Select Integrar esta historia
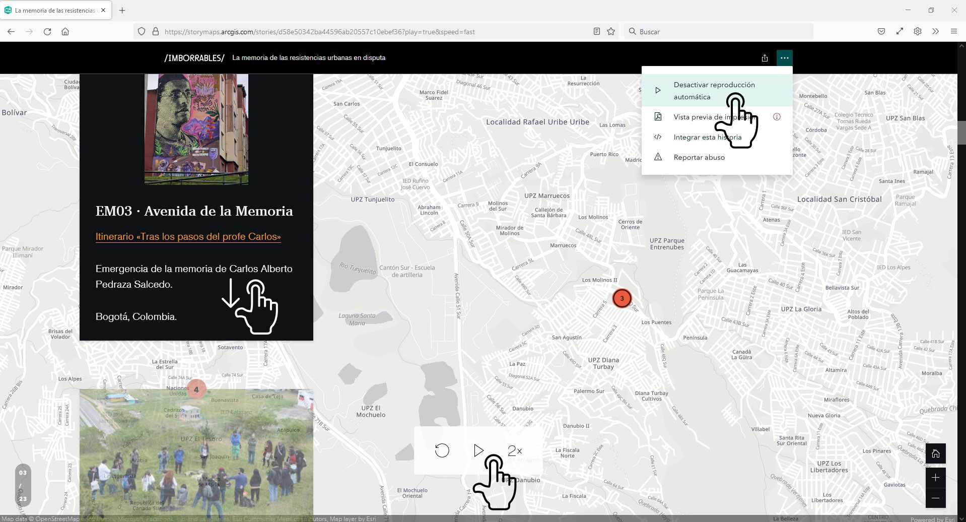Image resolution: width=966 pixels, height=522 pixels. [717, 137]
